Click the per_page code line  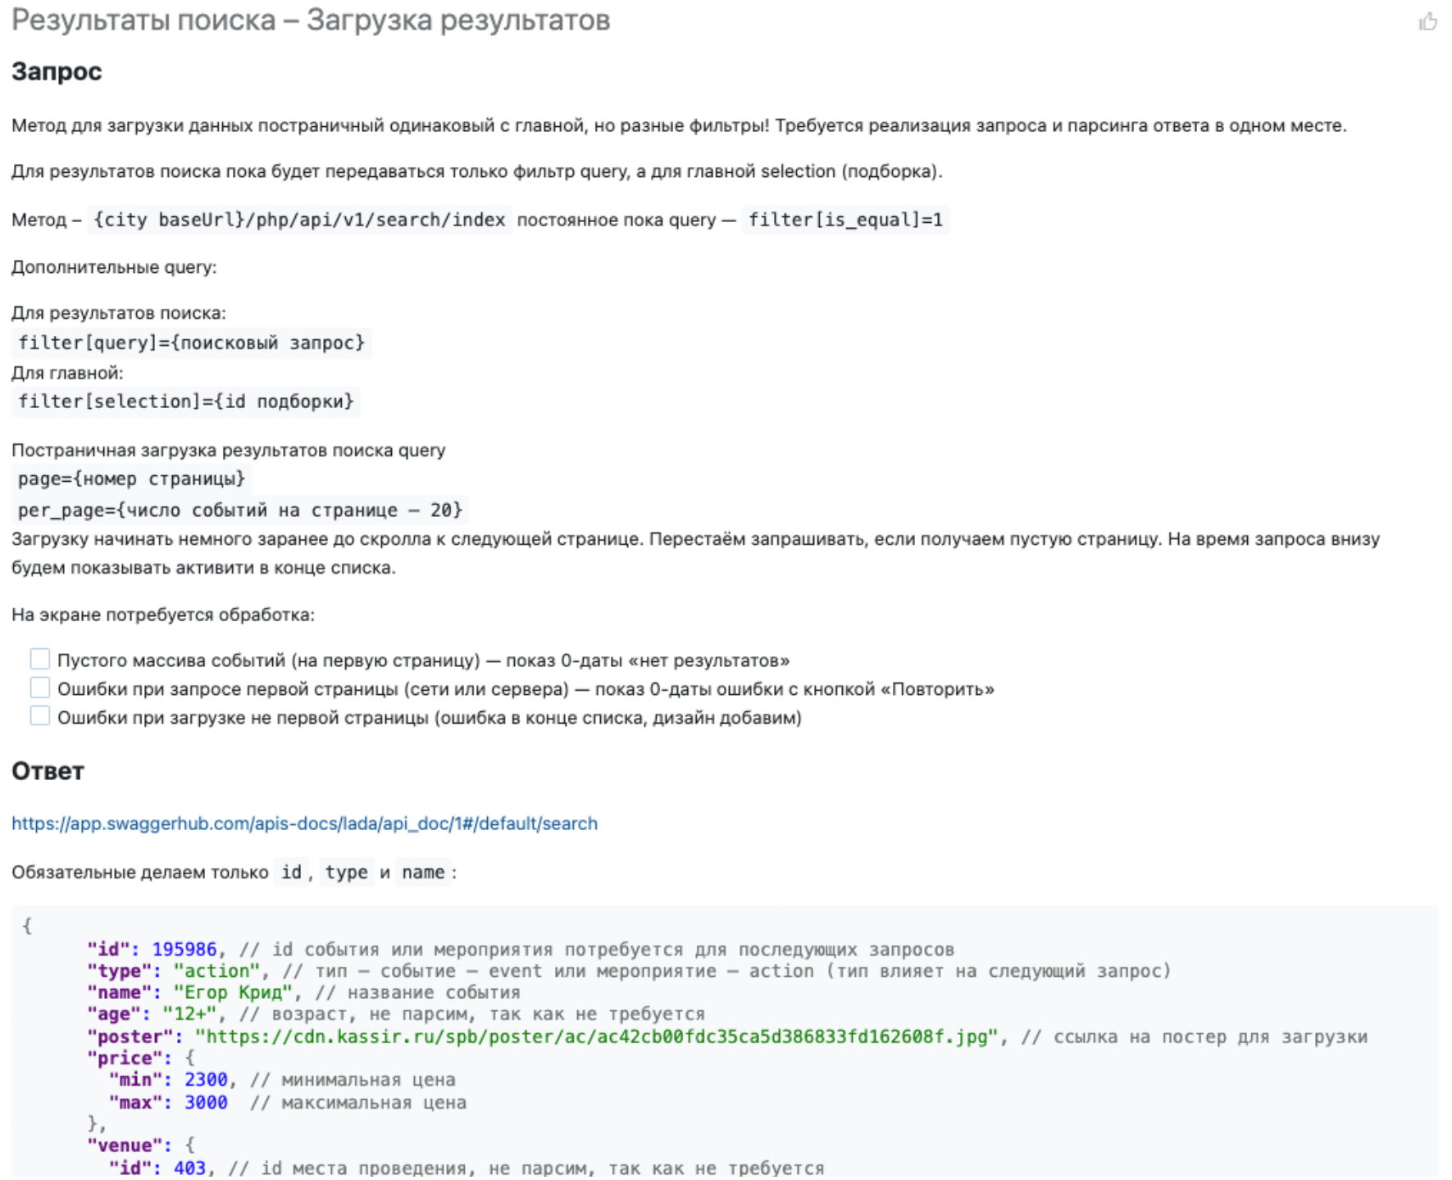pyautogui.click(x=240, y=510)
